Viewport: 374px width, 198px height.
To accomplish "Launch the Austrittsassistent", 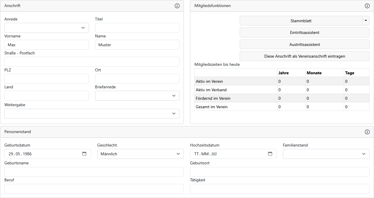I will tap(304, 45).
